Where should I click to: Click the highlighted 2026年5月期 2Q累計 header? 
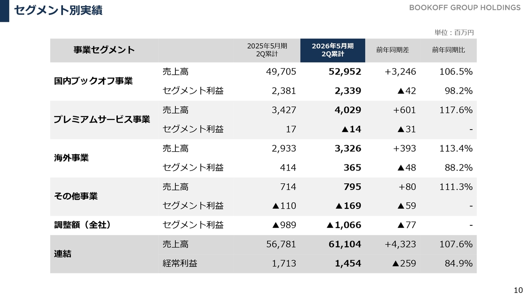click(333, 50)
